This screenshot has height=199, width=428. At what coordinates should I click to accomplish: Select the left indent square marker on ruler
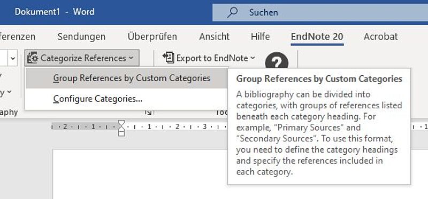(121, 133)
